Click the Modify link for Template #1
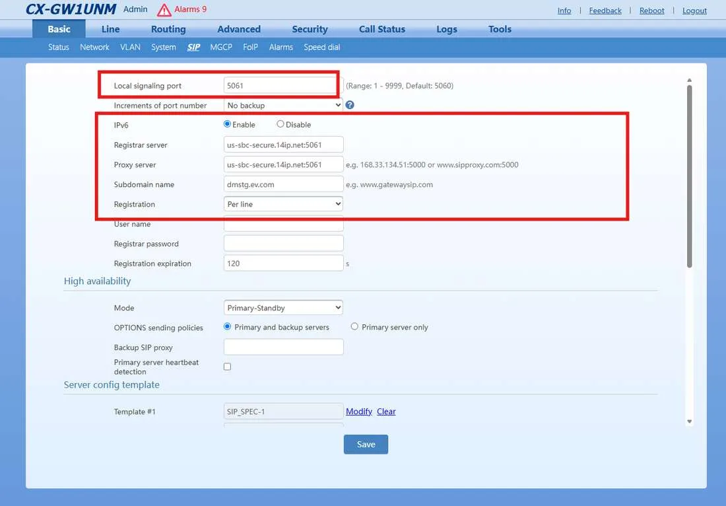The width and height of the screenshot is (726, 506). (359, 412)
